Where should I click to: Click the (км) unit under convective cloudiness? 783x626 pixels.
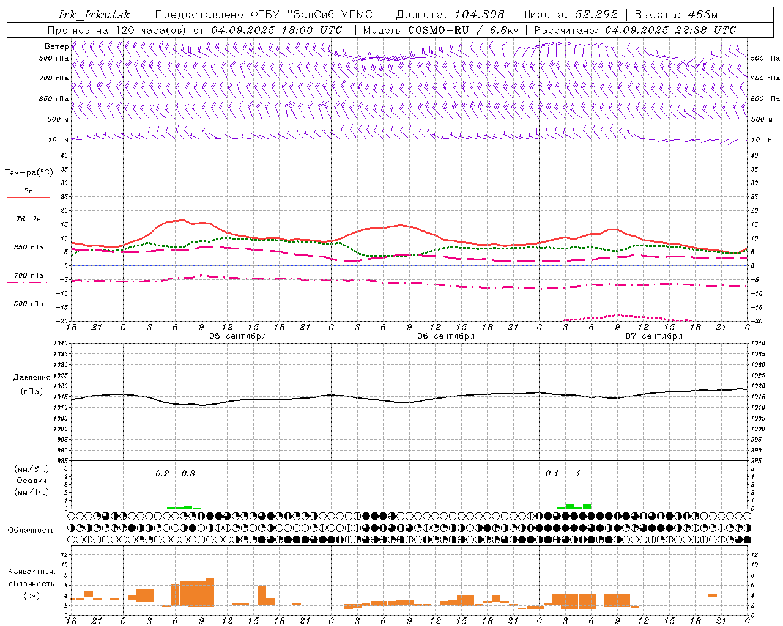coord(32,595)
